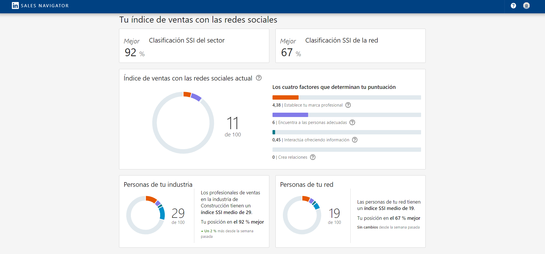Click the Personas de tu industria donut chart
This screenshot has height=254, width=545.
[x=146, y=215]
